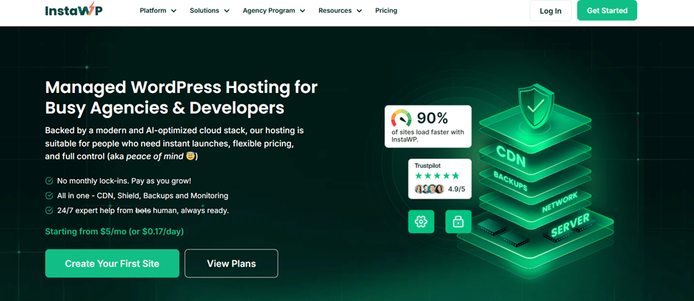Click the shield checkmark icon
This screenshot has height=301, width=694.
537,105
